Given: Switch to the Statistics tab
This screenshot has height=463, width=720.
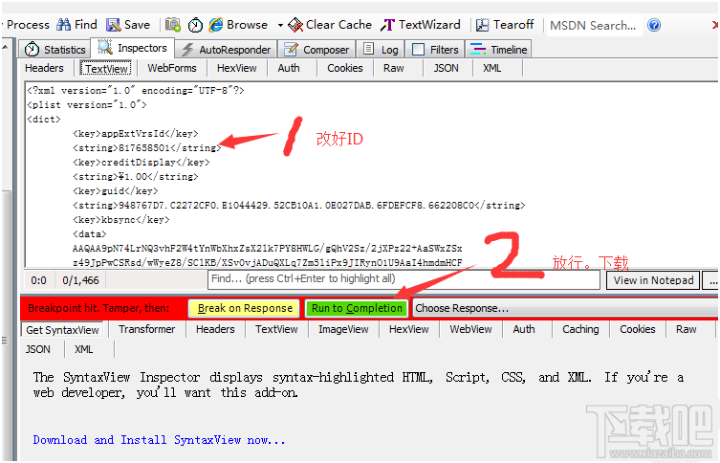Looking at the screenshot, I should pos(55,49).
